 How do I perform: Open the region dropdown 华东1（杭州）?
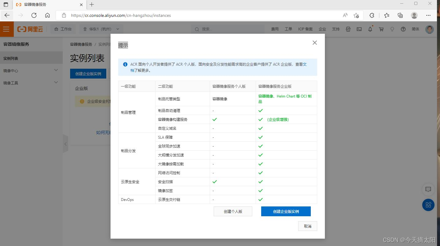pyautogui.click(x=101, y=29)
